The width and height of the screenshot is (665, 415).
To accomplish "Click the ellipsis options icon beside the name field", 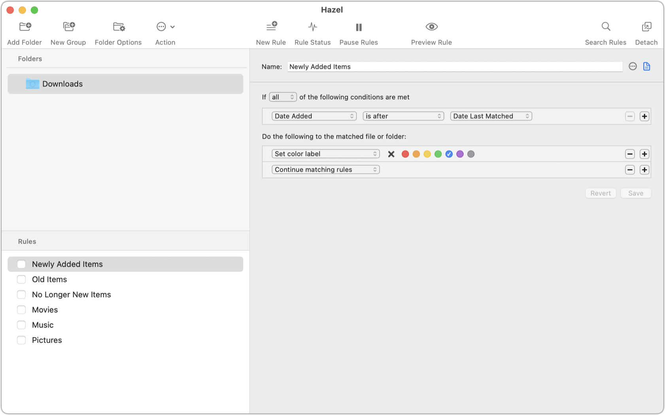I will (x=633, y=66).
